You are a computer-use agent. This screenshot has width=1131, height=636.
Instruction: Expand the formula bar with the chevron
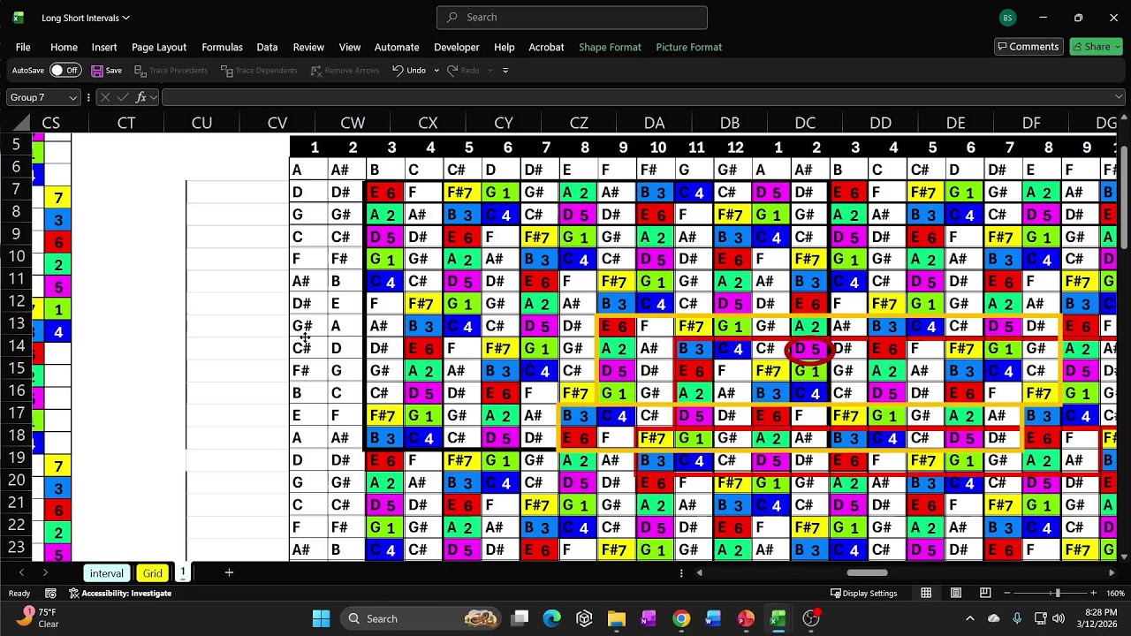click(x=1120, y=97)
